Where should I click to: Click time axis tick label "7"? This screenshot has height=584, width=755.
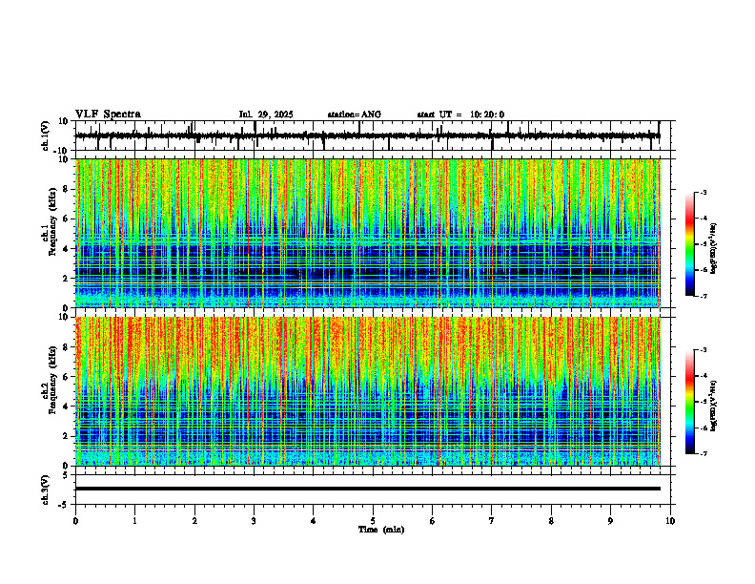coord(492,521)
